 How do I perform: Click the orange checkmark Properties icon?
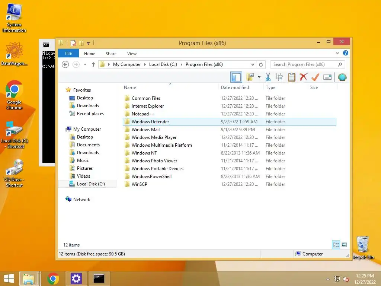click(315, 77)
